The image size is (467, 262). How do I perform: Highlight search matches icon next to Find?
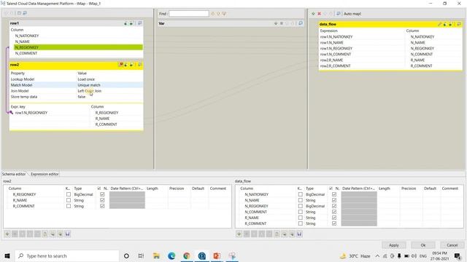point(224,14)
